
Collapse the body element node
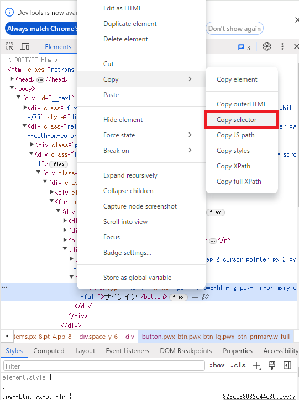coord(12,88)
